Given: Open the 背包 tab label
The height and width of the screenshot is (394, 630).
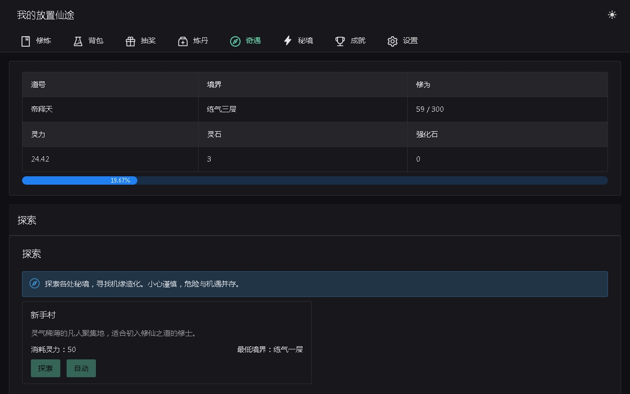Looking at the screenshot, I should [96, 41].
